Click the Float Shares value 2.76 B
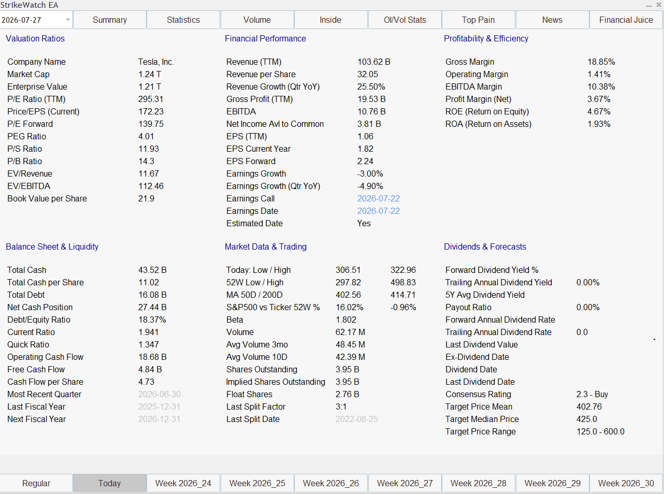 347,395
